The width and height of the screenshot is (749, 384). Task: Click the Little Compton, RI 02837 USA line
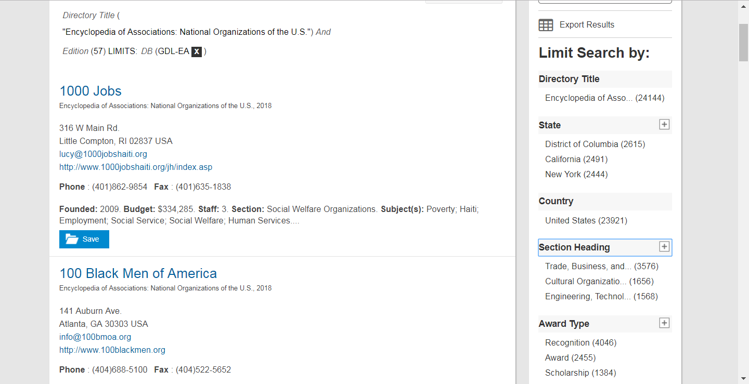[116, 141]
